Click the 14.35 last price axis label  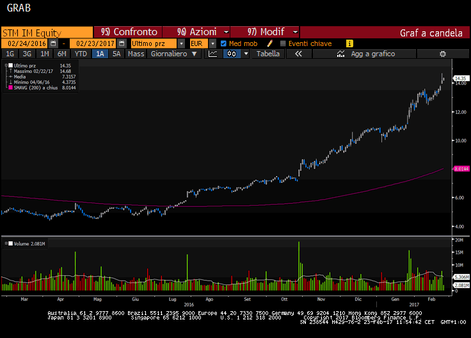pyautogui.click(x=461, y=79)
